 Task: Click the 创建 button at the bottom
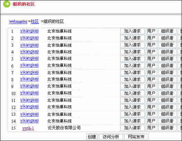92,137
